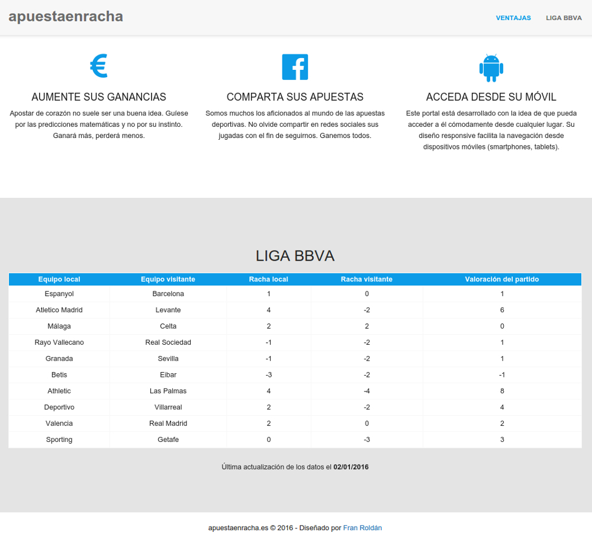Click the apuestaenracha site logo
The image size is (592, 542).
66,17
